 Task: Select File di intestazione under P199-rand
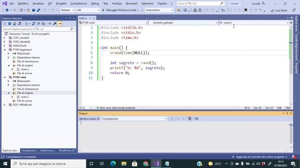[x=28, y=89]
